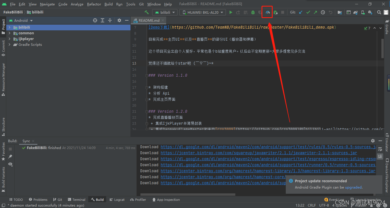Click the upgraded link in notification
Viewport: 390px width, 208px height.
pyautogui.click(x=353, y=187)
